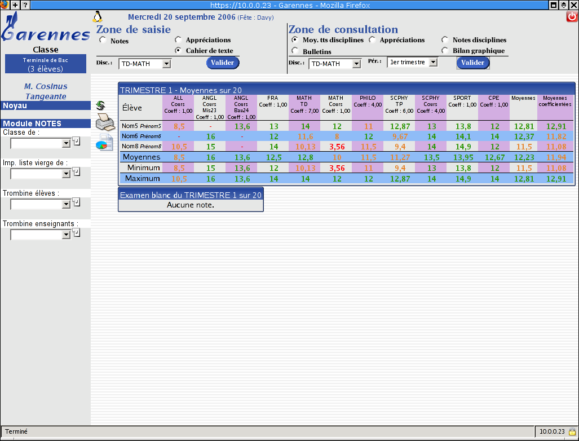Open the Pér. 1er trimestre dropdown
This screenshot has height=441, width=579.
pyautogui.click(x=412, y=63)
